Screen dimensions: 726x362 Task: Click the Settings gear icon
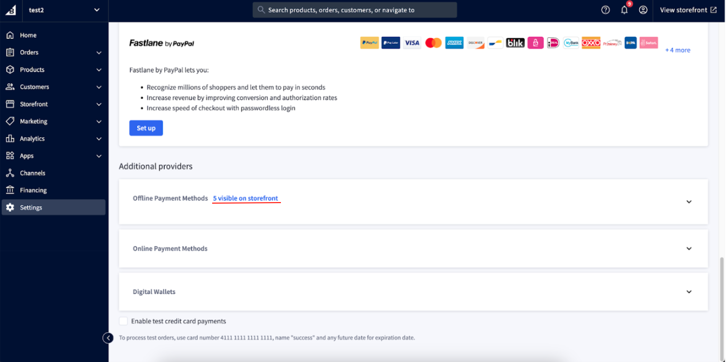point(10,207)
